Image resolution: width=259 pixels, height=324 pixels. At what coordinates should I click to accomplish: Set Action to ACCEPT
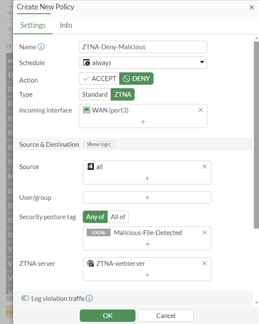pyautogui.click(x=99, y=79)
